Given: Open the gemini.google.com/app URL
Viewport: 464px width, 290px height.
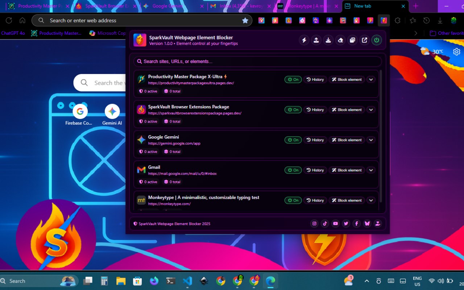Looking at the screenshot, I should (174, 144).
